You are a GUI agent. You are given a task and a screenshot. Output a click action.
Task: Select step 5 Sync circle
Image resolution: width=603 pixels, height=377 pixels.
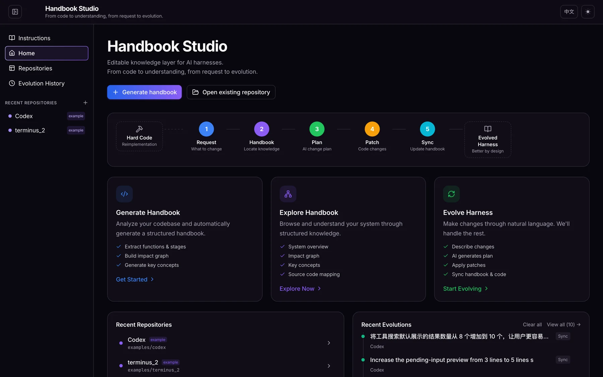pyautogui.click(x=427, y=129)
